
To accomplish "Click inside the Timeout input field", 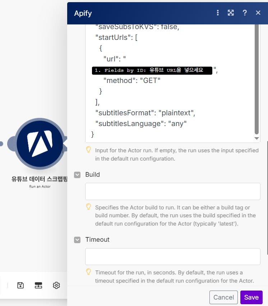I will [172, 257].
